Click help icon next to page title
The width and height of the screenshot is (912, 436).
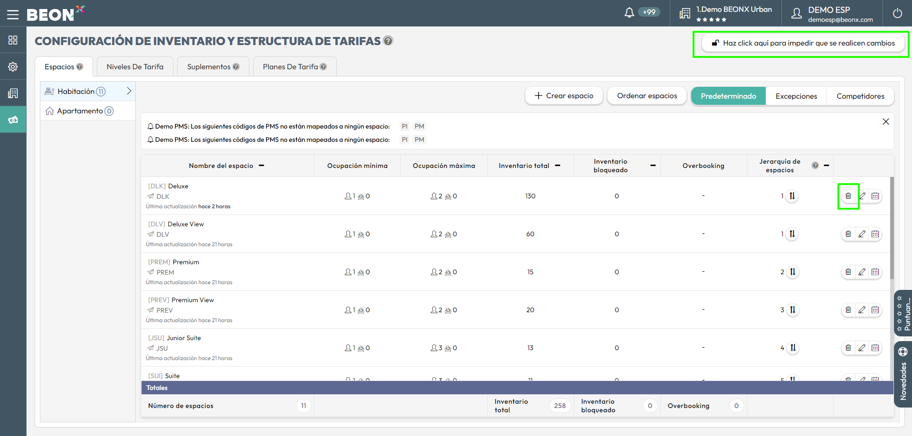[x=388, y=41]
